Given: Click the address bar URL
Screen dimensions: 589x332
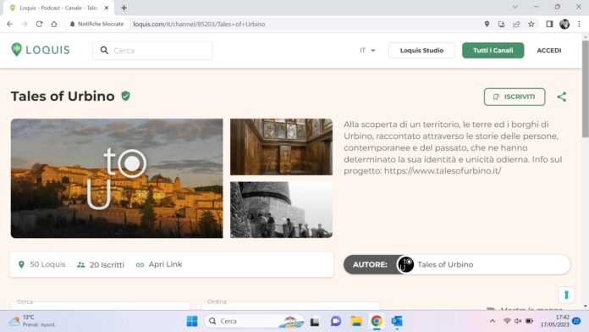Looking at the screenshot, I should 199,24.
